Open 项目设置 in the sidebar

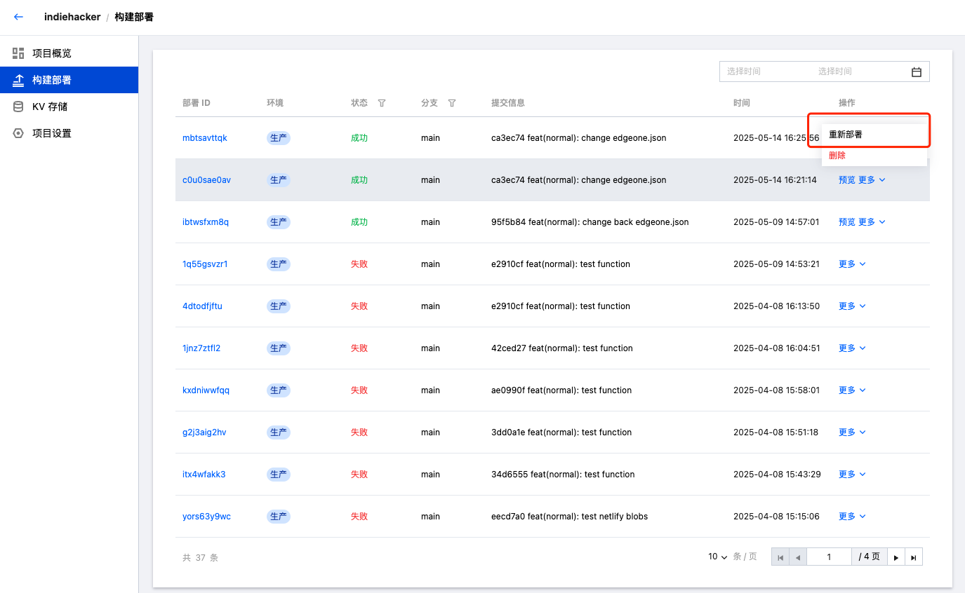tap(51, 133)
